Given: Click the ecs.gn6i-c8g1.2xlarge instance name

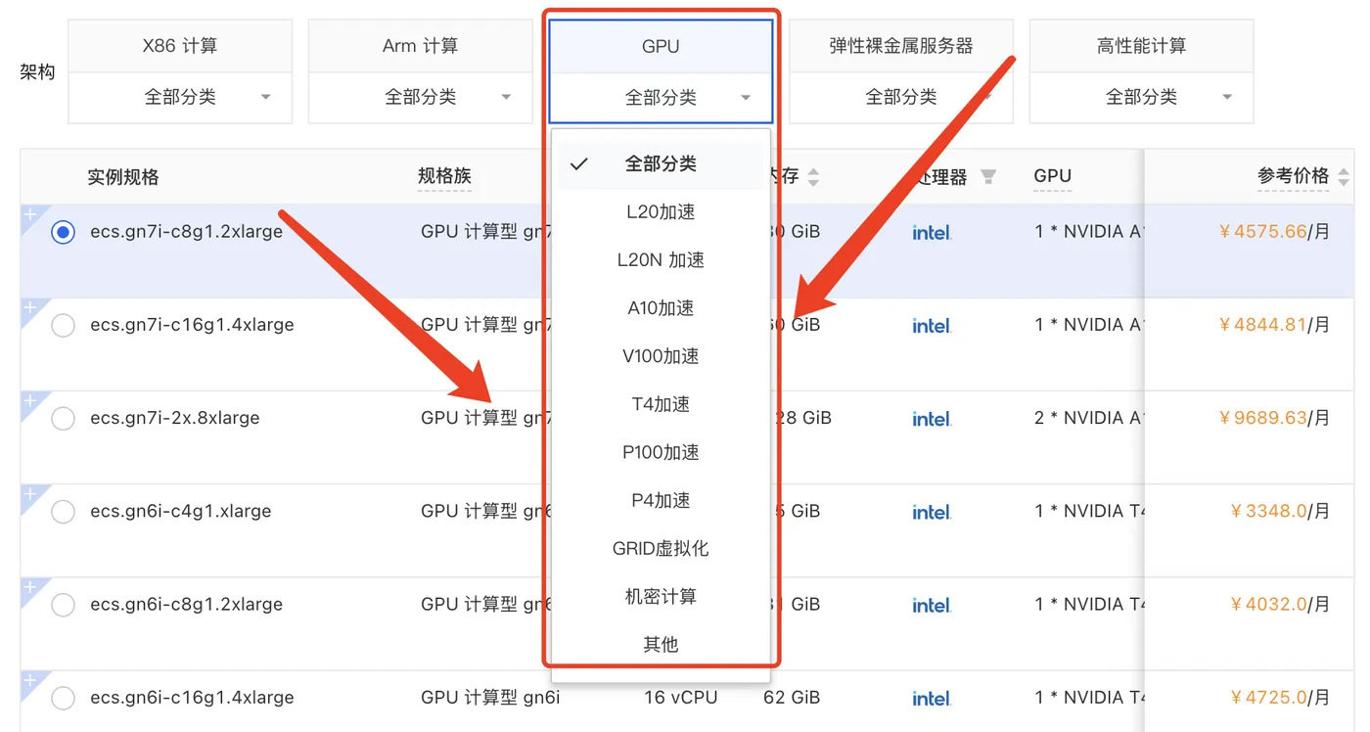Looking at the screenshot, I should coord(186,604).
